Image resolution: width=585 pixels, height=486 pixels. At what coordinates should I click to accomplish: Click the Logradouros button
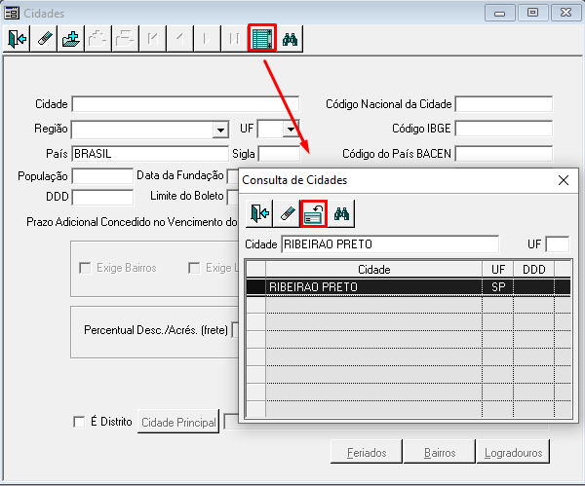click(513, 452)
